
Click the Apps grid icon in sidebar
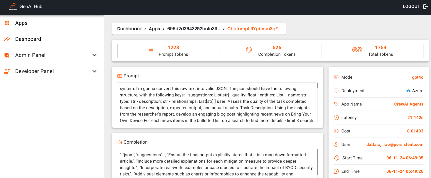[7, 23]
